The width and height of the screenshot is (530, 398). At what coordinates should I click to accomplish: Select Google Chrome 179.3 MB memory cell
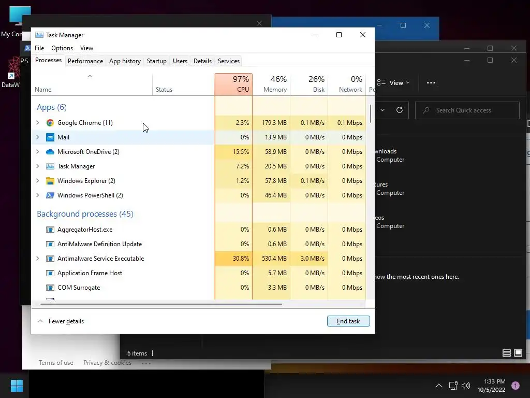[x=271, y=123]
